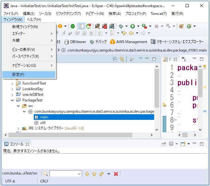Minimize the Package Explorer view
This screenshot has height=186, width=210.
[147, 58]
